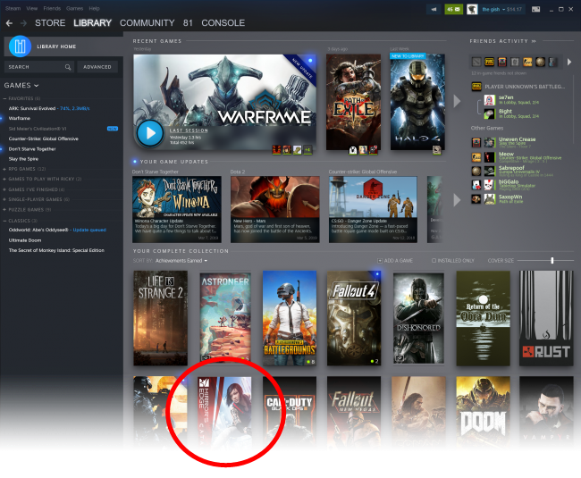Click the PUBG icon beside PLAYER UNKNOWN'S BATTLEG…
The image size is (581, 478).
476,87
